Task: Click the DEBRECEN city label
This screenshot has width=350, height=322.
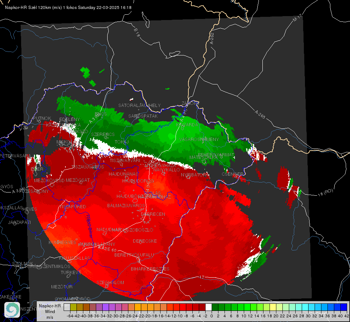Action: 153,214
